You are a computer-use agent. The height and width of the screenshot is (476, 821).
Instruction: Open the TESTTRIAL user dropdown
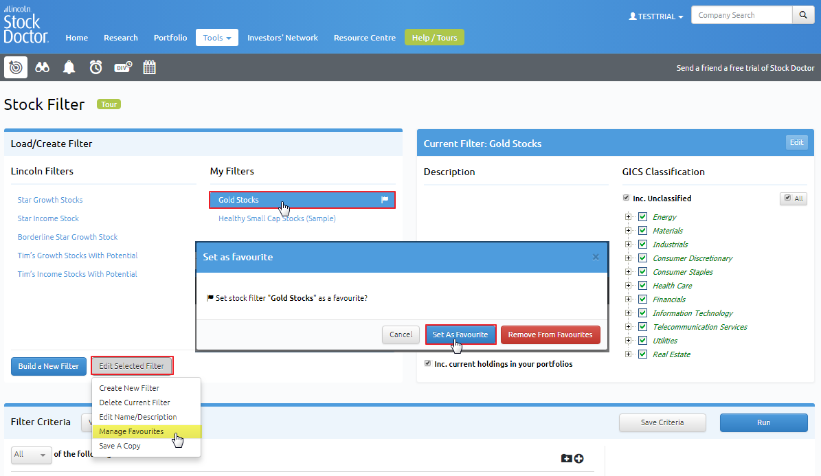(656, 16)
